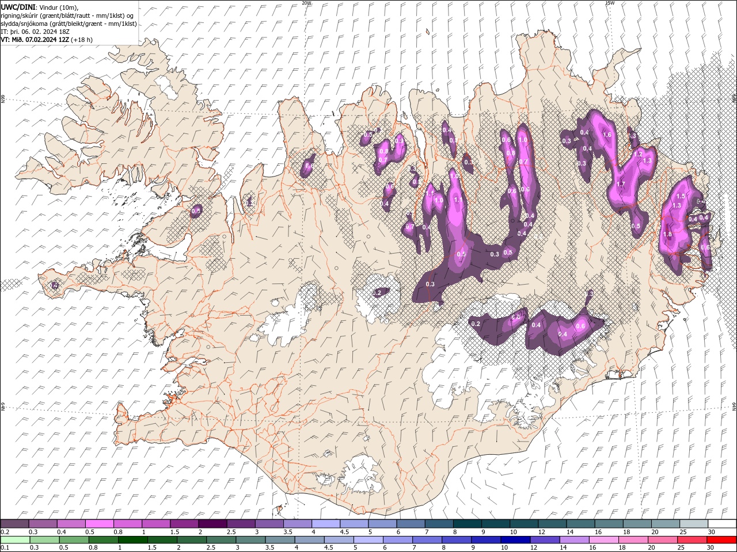
Task: Pick the light pink rain swatch starting at 16
Action: [603, 540]
